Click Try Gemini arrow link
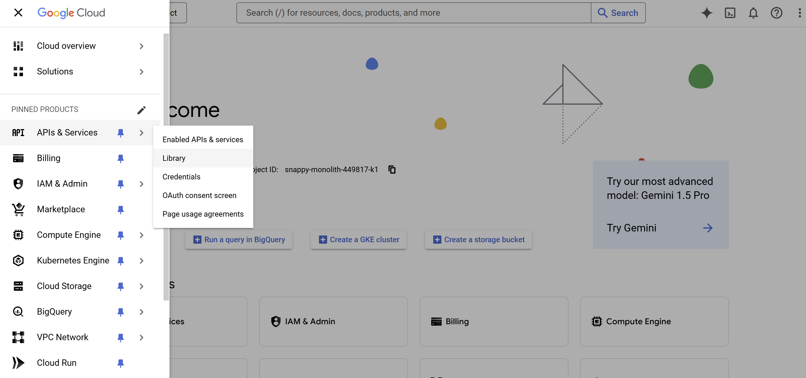This screenshot has width=806, height=378. tap(708, 228)
